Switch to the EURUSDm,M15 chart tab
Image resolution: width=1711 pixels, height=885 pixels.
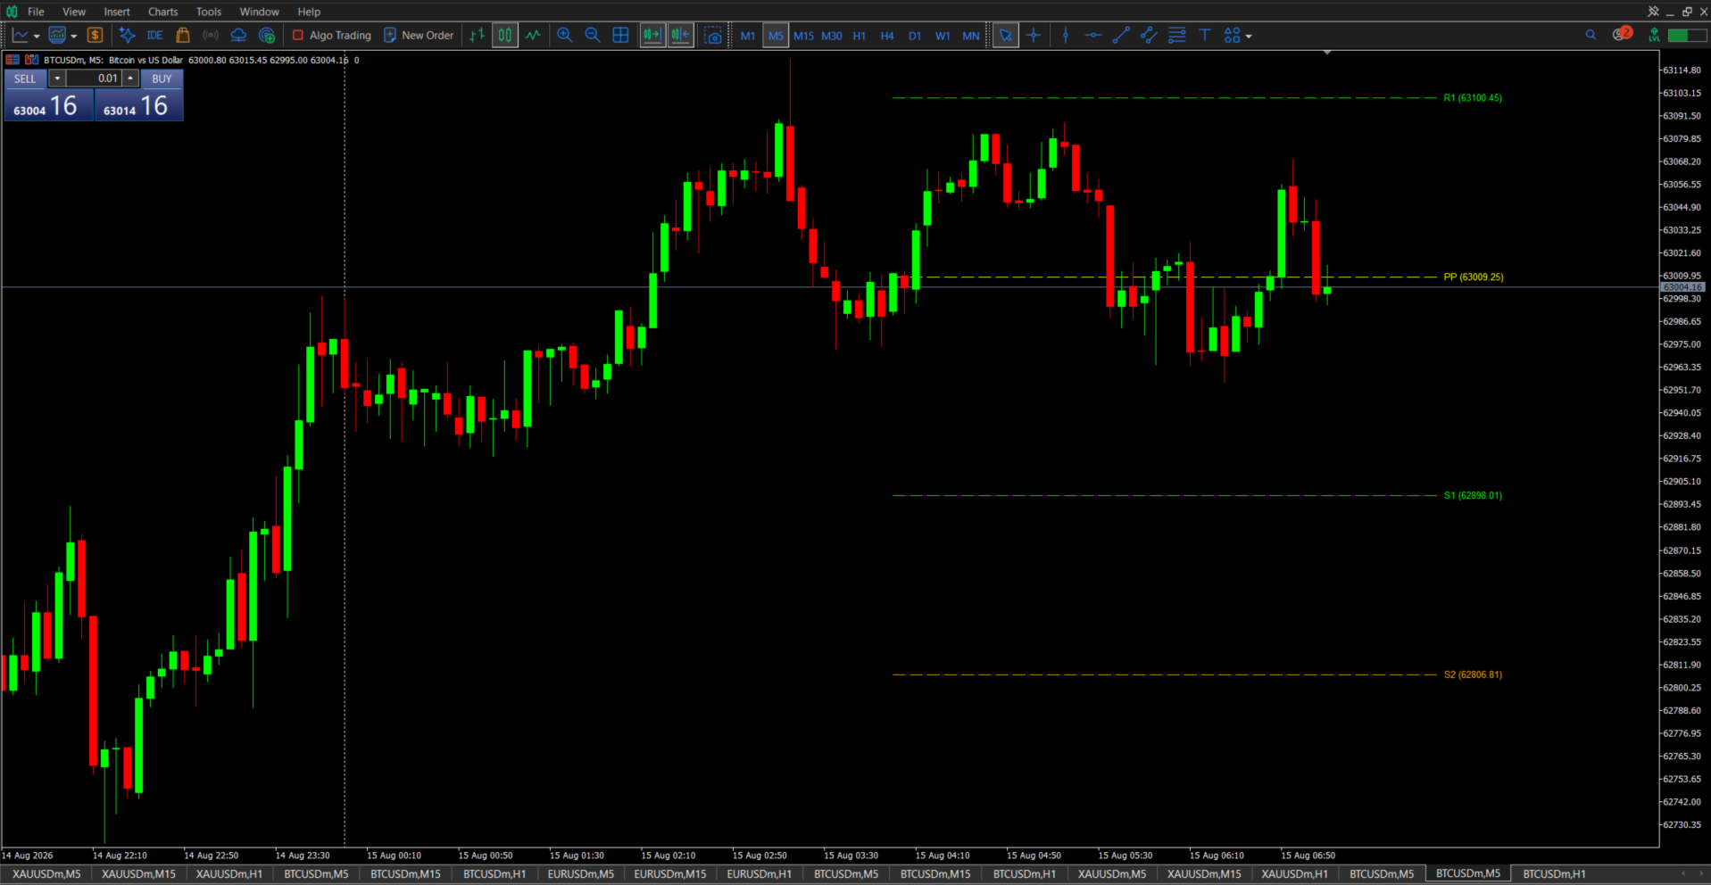[670, 874]
